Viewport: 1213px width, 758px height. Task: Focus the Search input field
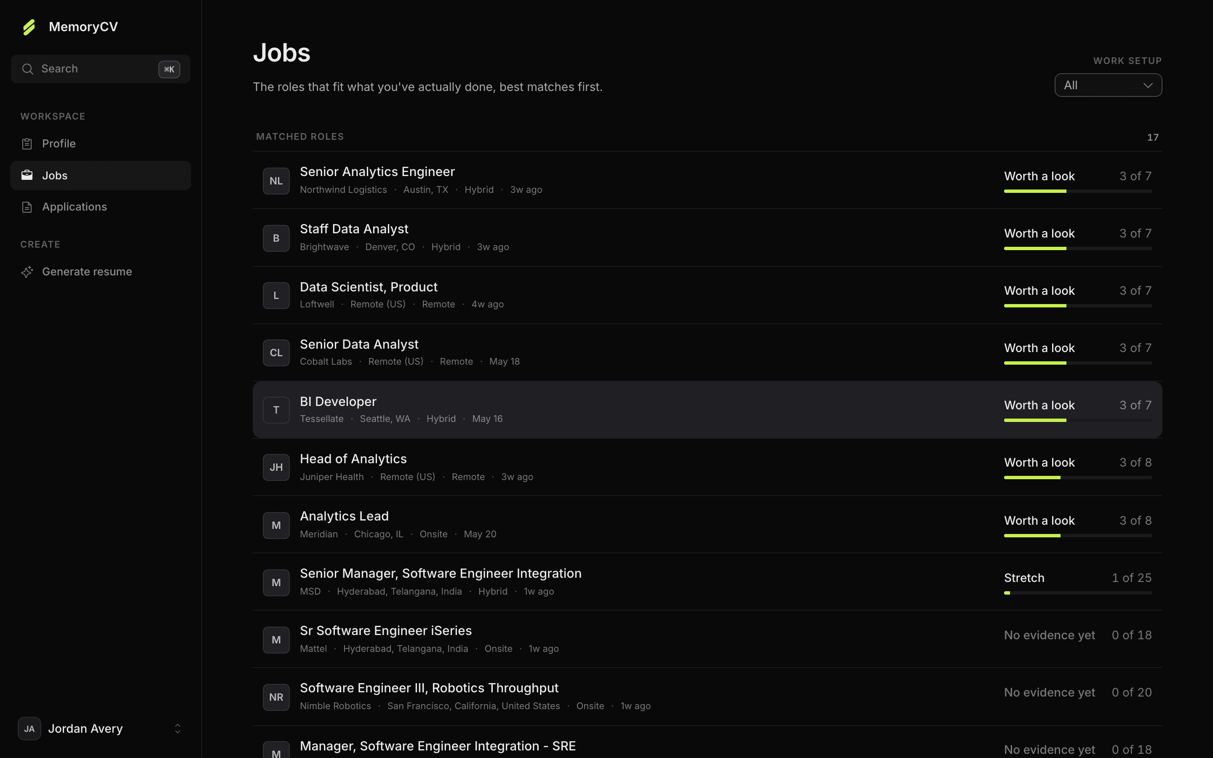click(100, 69)
